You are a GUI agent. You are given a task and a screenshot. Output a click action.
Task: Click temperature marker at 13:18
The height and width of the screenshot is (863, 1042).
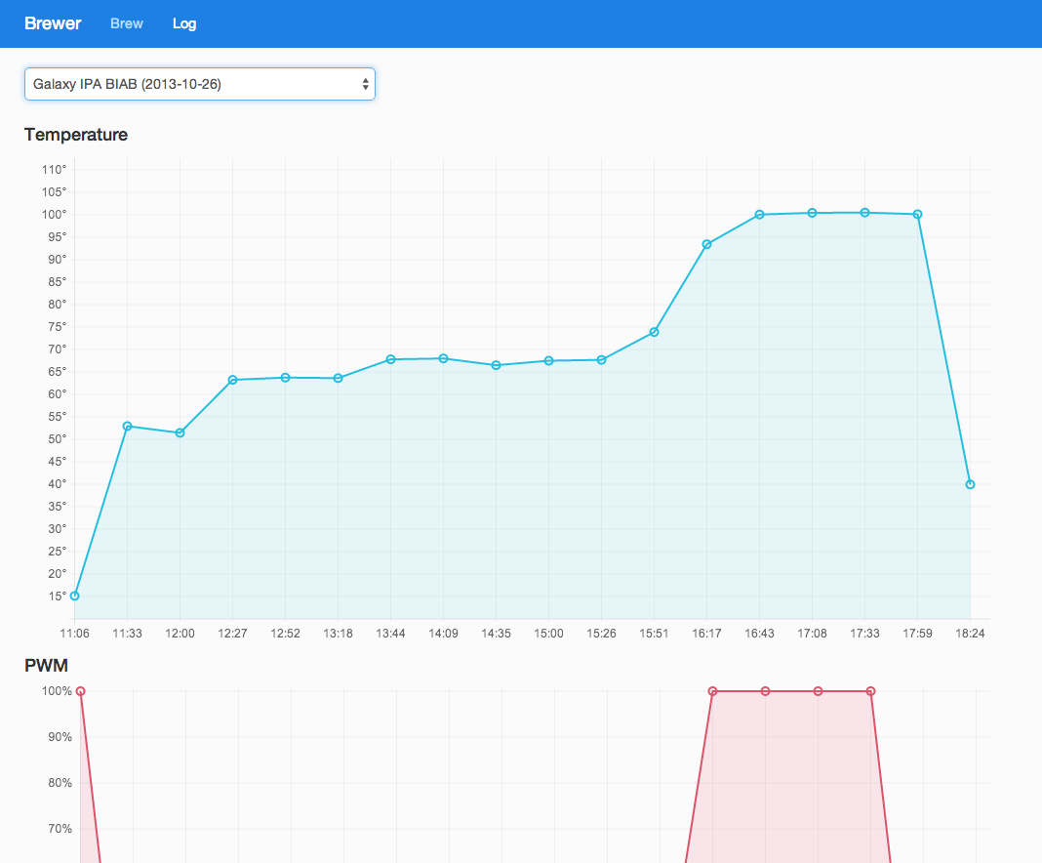(x=338, y=379)
